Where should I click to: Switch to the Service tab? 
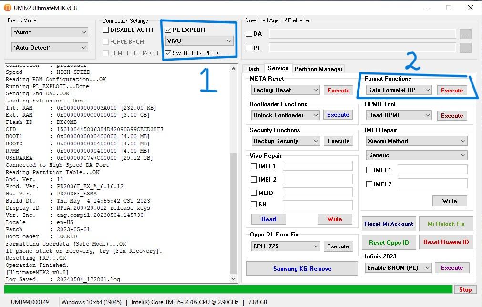click(x=278, y=68)
